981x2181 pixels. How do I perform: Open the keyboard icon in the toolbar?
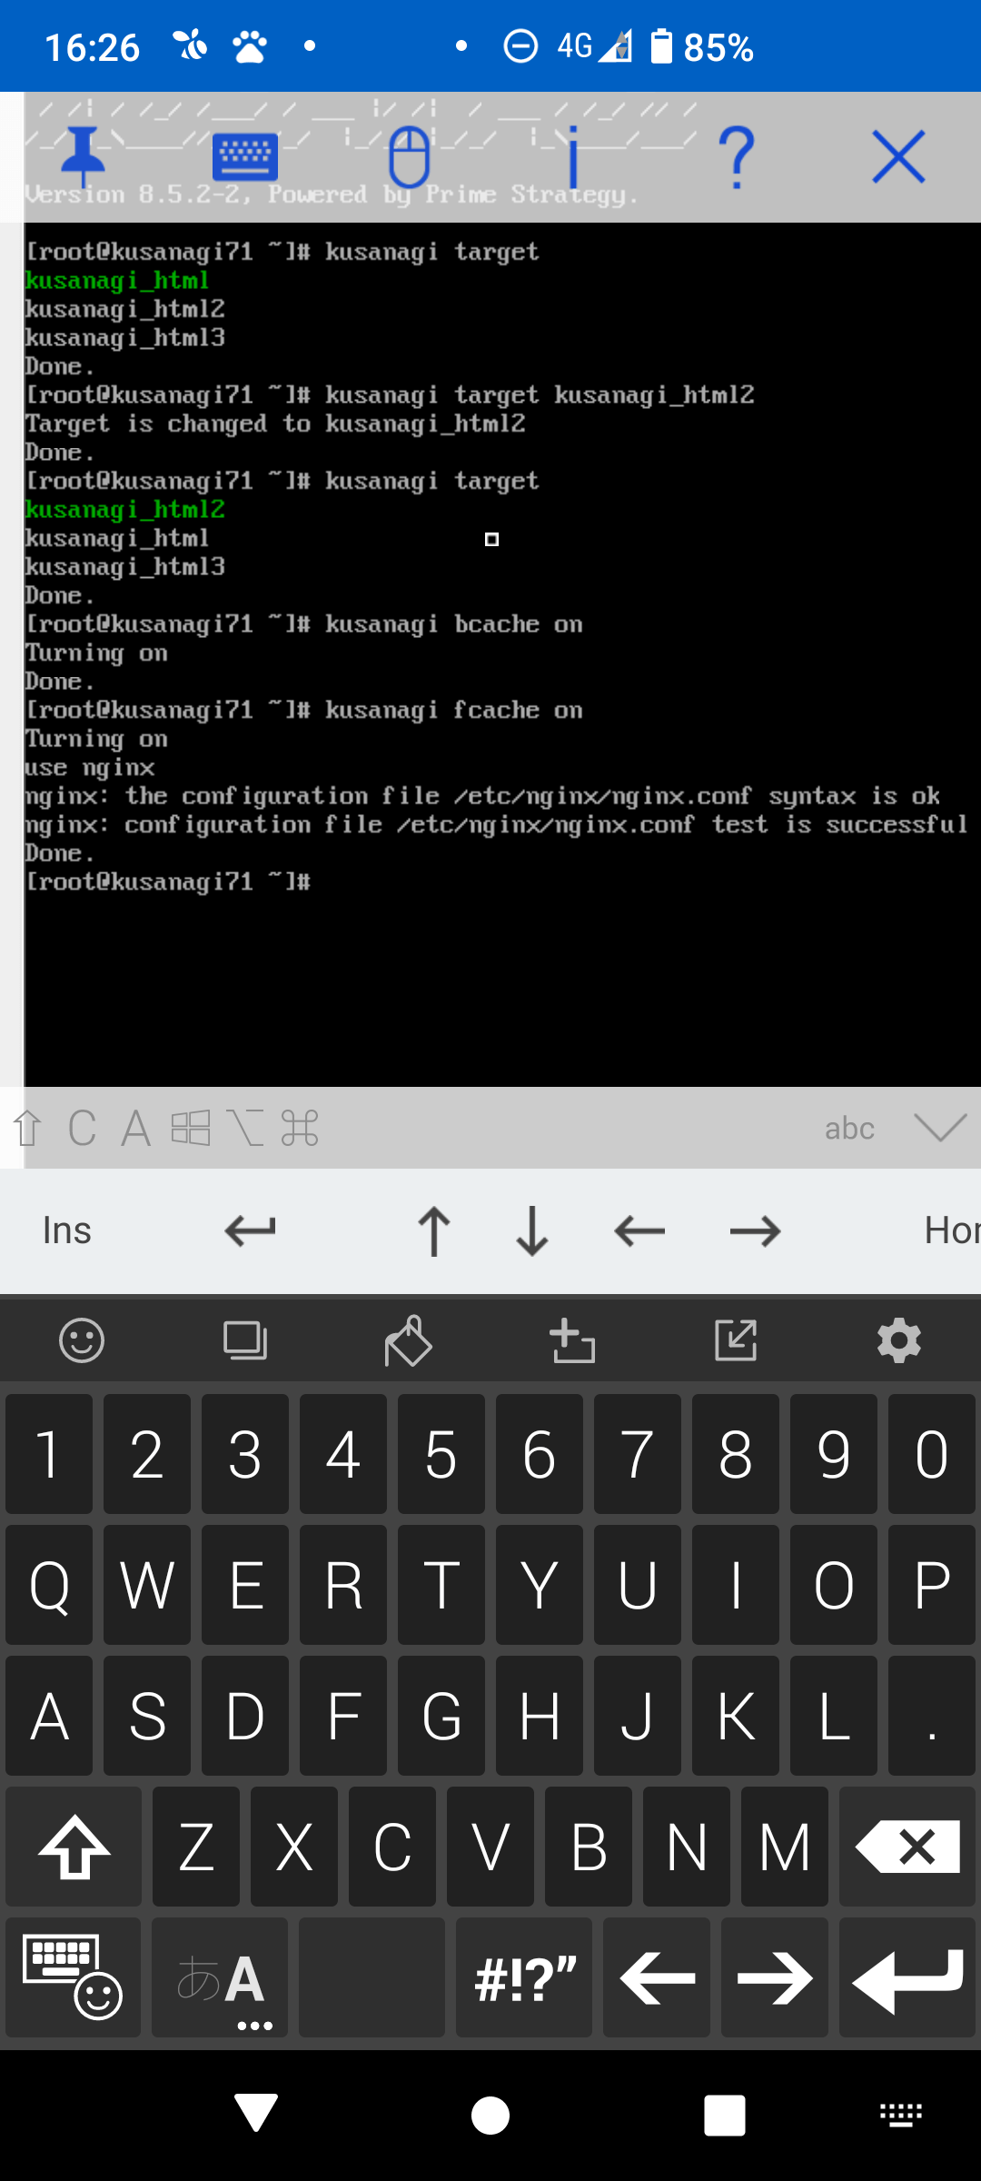coord(245,156)
